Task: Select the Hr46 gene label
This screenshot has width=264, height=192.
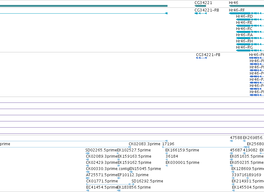Action: click(x=233, y=3)
